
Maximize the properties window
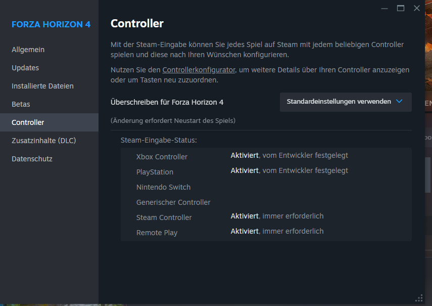coord(401,8)
